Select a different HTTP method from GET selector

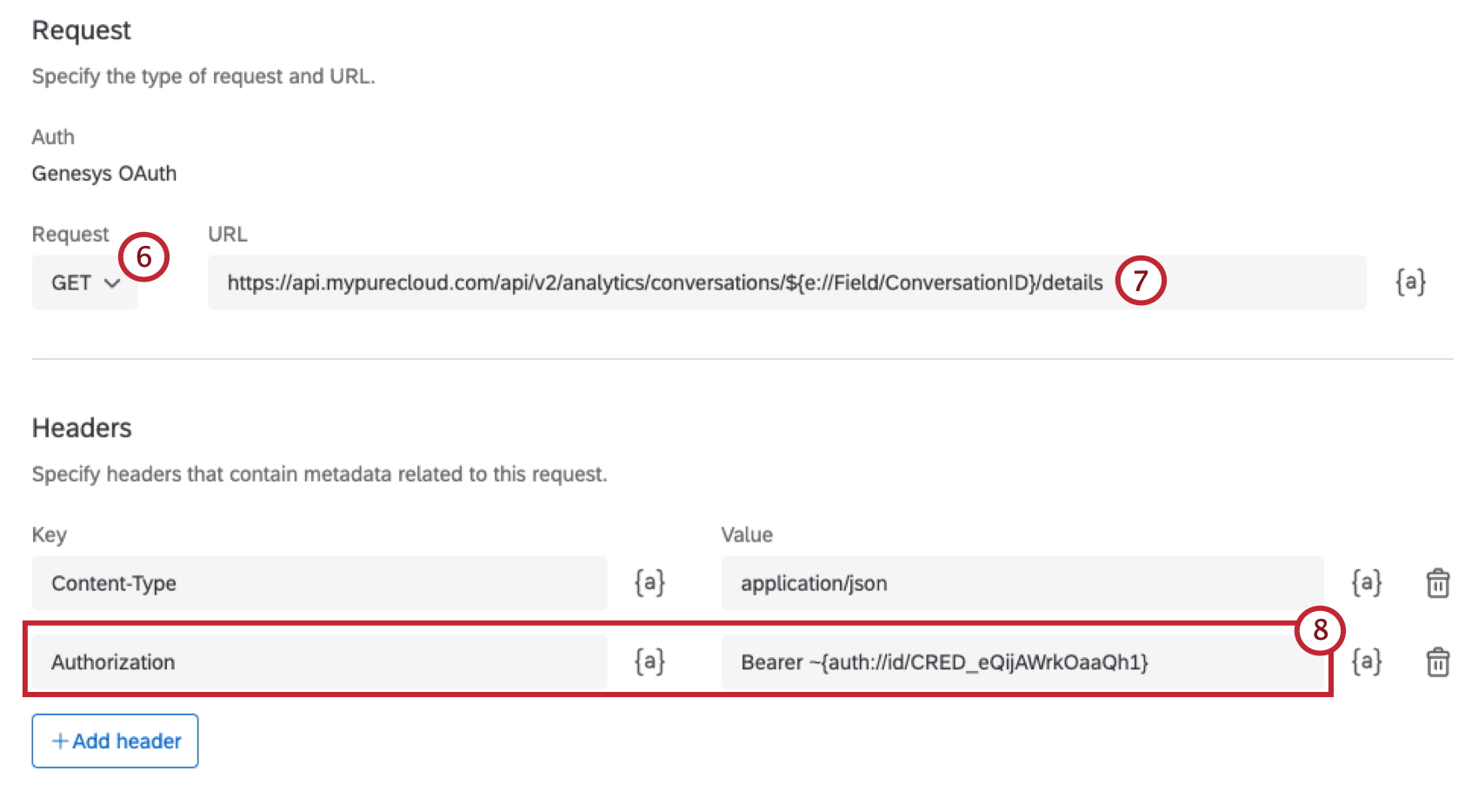[x=83, y=282]
